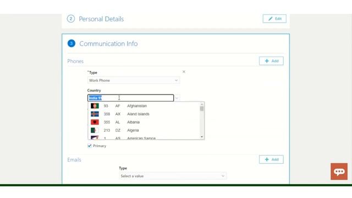Click the Albania flag icon
This screenshot has height=198, width=352.
[x=95, y=122]
